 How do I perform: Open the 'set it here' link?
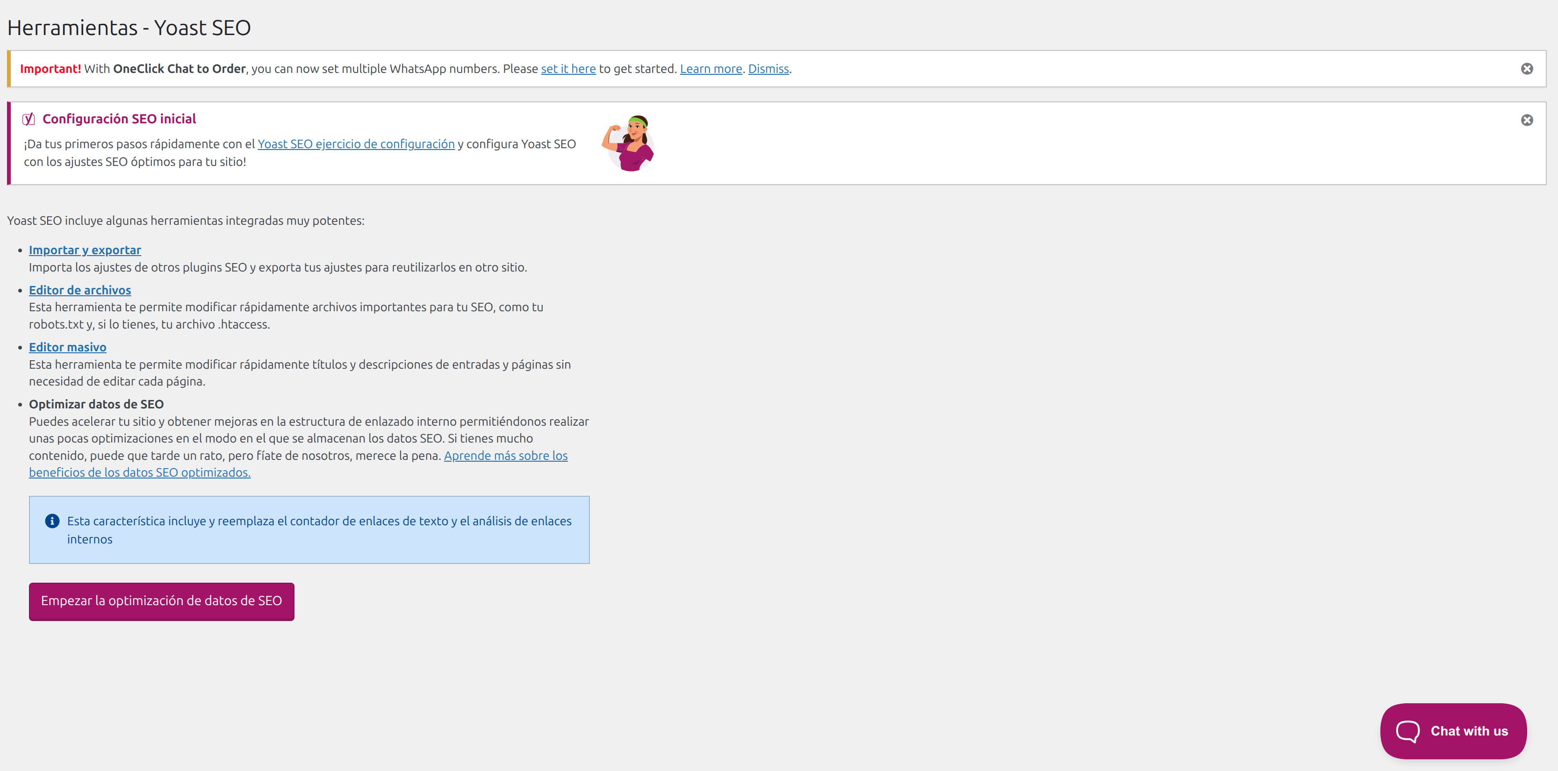(568, 69)
